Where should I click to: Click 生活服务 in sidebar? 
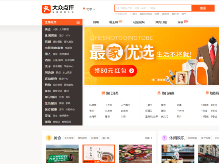tap(51, 103)
